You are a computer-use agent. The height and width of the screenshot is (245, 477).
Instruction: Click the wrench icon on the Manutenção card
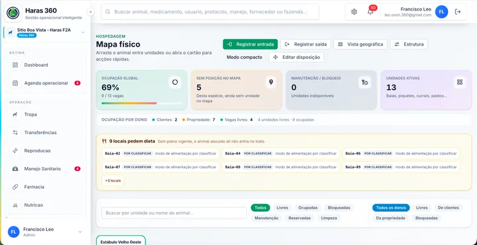point(365,82)
